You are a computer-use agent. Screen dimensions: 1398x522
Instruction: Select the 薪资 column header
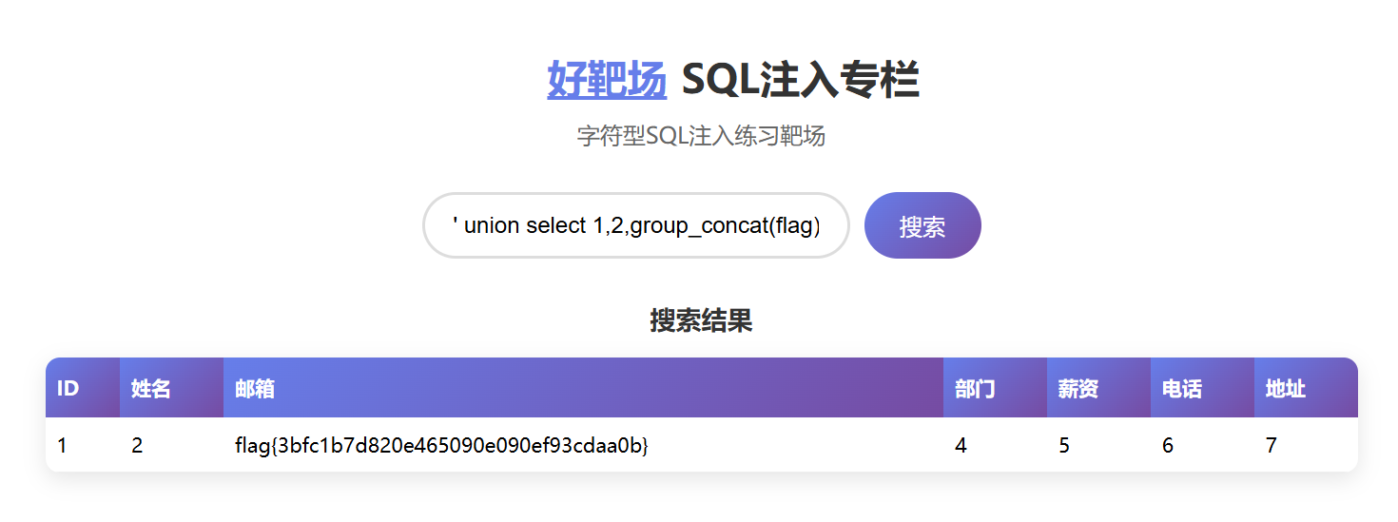point(1098,388)
